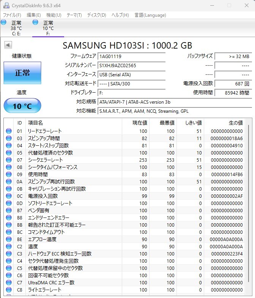Click the power on count field 687 回
This screenshot has height=298, width=255.
click(233, 84)
